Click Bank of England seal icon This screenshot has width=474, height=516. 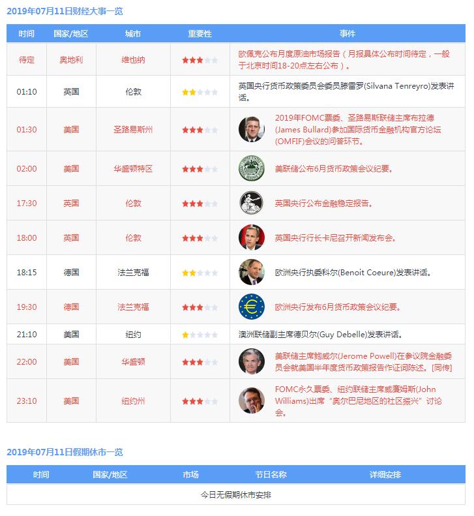tap(251, 203)
